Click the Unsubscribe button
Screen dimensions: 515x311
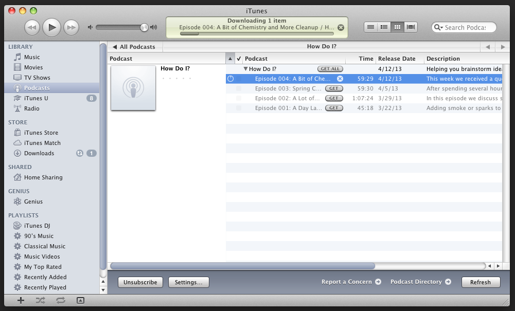[140, 282]
